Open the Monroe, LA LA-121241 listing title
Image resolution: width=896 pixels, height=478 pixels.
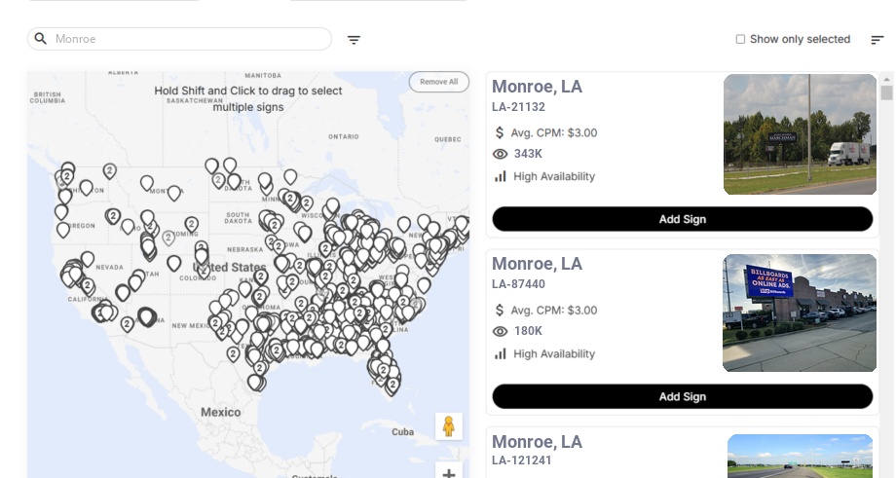(x=537, y=442)
